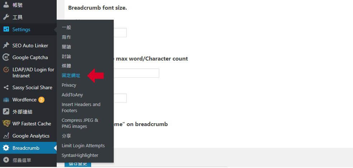Click the Wordfence notification badge showing 2
Viewport: 353px width, 168px height.
pos(41,100)
